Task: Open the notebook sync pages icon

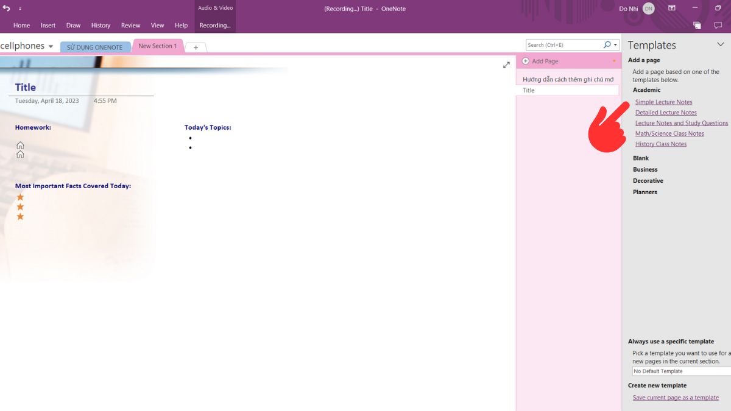Action: point(697,26)
